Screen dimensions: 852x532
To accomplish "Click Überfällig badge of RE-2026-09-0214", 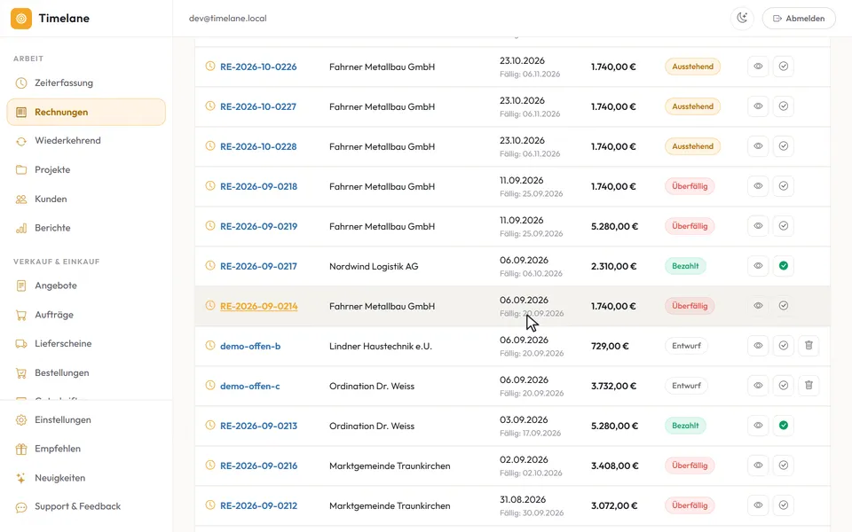I will coord(690,306).
